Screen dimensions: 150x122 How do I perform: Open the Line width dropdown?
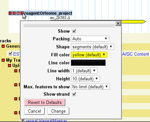tap(84, 71)
